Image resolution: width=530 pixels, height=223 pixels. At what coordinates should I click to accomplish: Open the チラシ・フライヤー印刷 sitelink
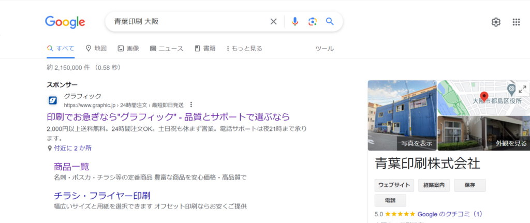102,196
